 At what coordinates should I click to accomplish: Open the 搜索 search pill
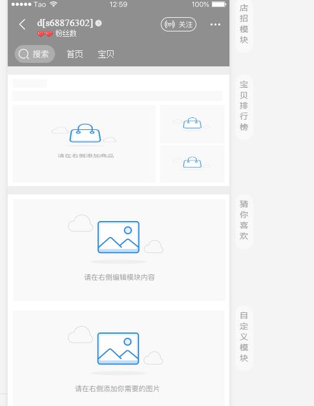[x=35, y=54]
